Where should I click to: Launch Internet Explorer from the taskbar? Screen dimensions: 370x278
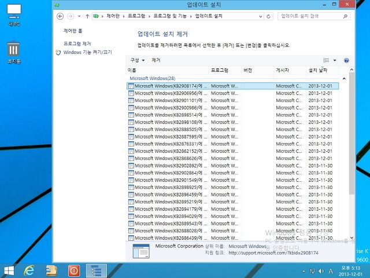[29, 271]
